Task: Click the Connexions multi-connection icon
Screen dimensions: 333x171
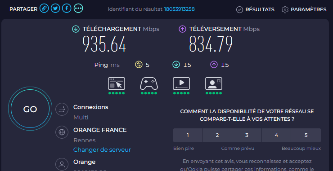Action: click(x=62, y=110)
